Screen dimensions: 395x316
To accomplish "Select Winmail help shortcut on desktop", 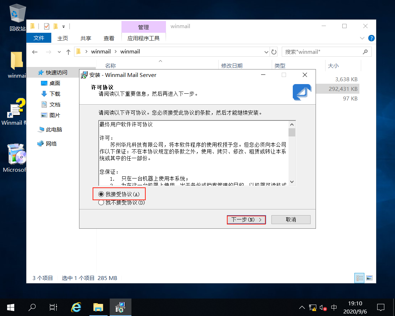I will (14, 112).
